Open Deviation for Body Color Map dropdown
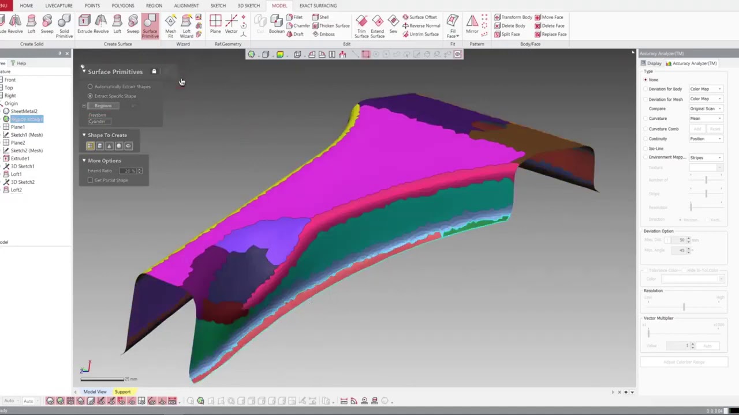 706,89
